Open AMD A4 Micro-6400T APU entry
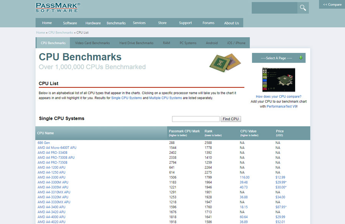Screen dimensions: 345x224 pyautogui.click(x=57, y=148)
